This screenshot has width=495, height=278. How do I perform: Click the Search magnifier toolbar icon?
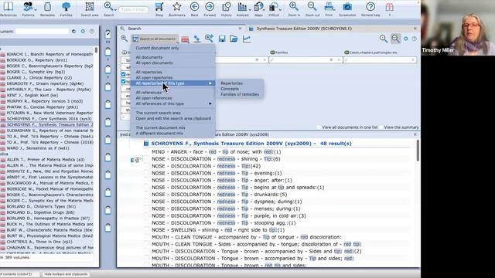pyautogui.click(x=108, y=7)
